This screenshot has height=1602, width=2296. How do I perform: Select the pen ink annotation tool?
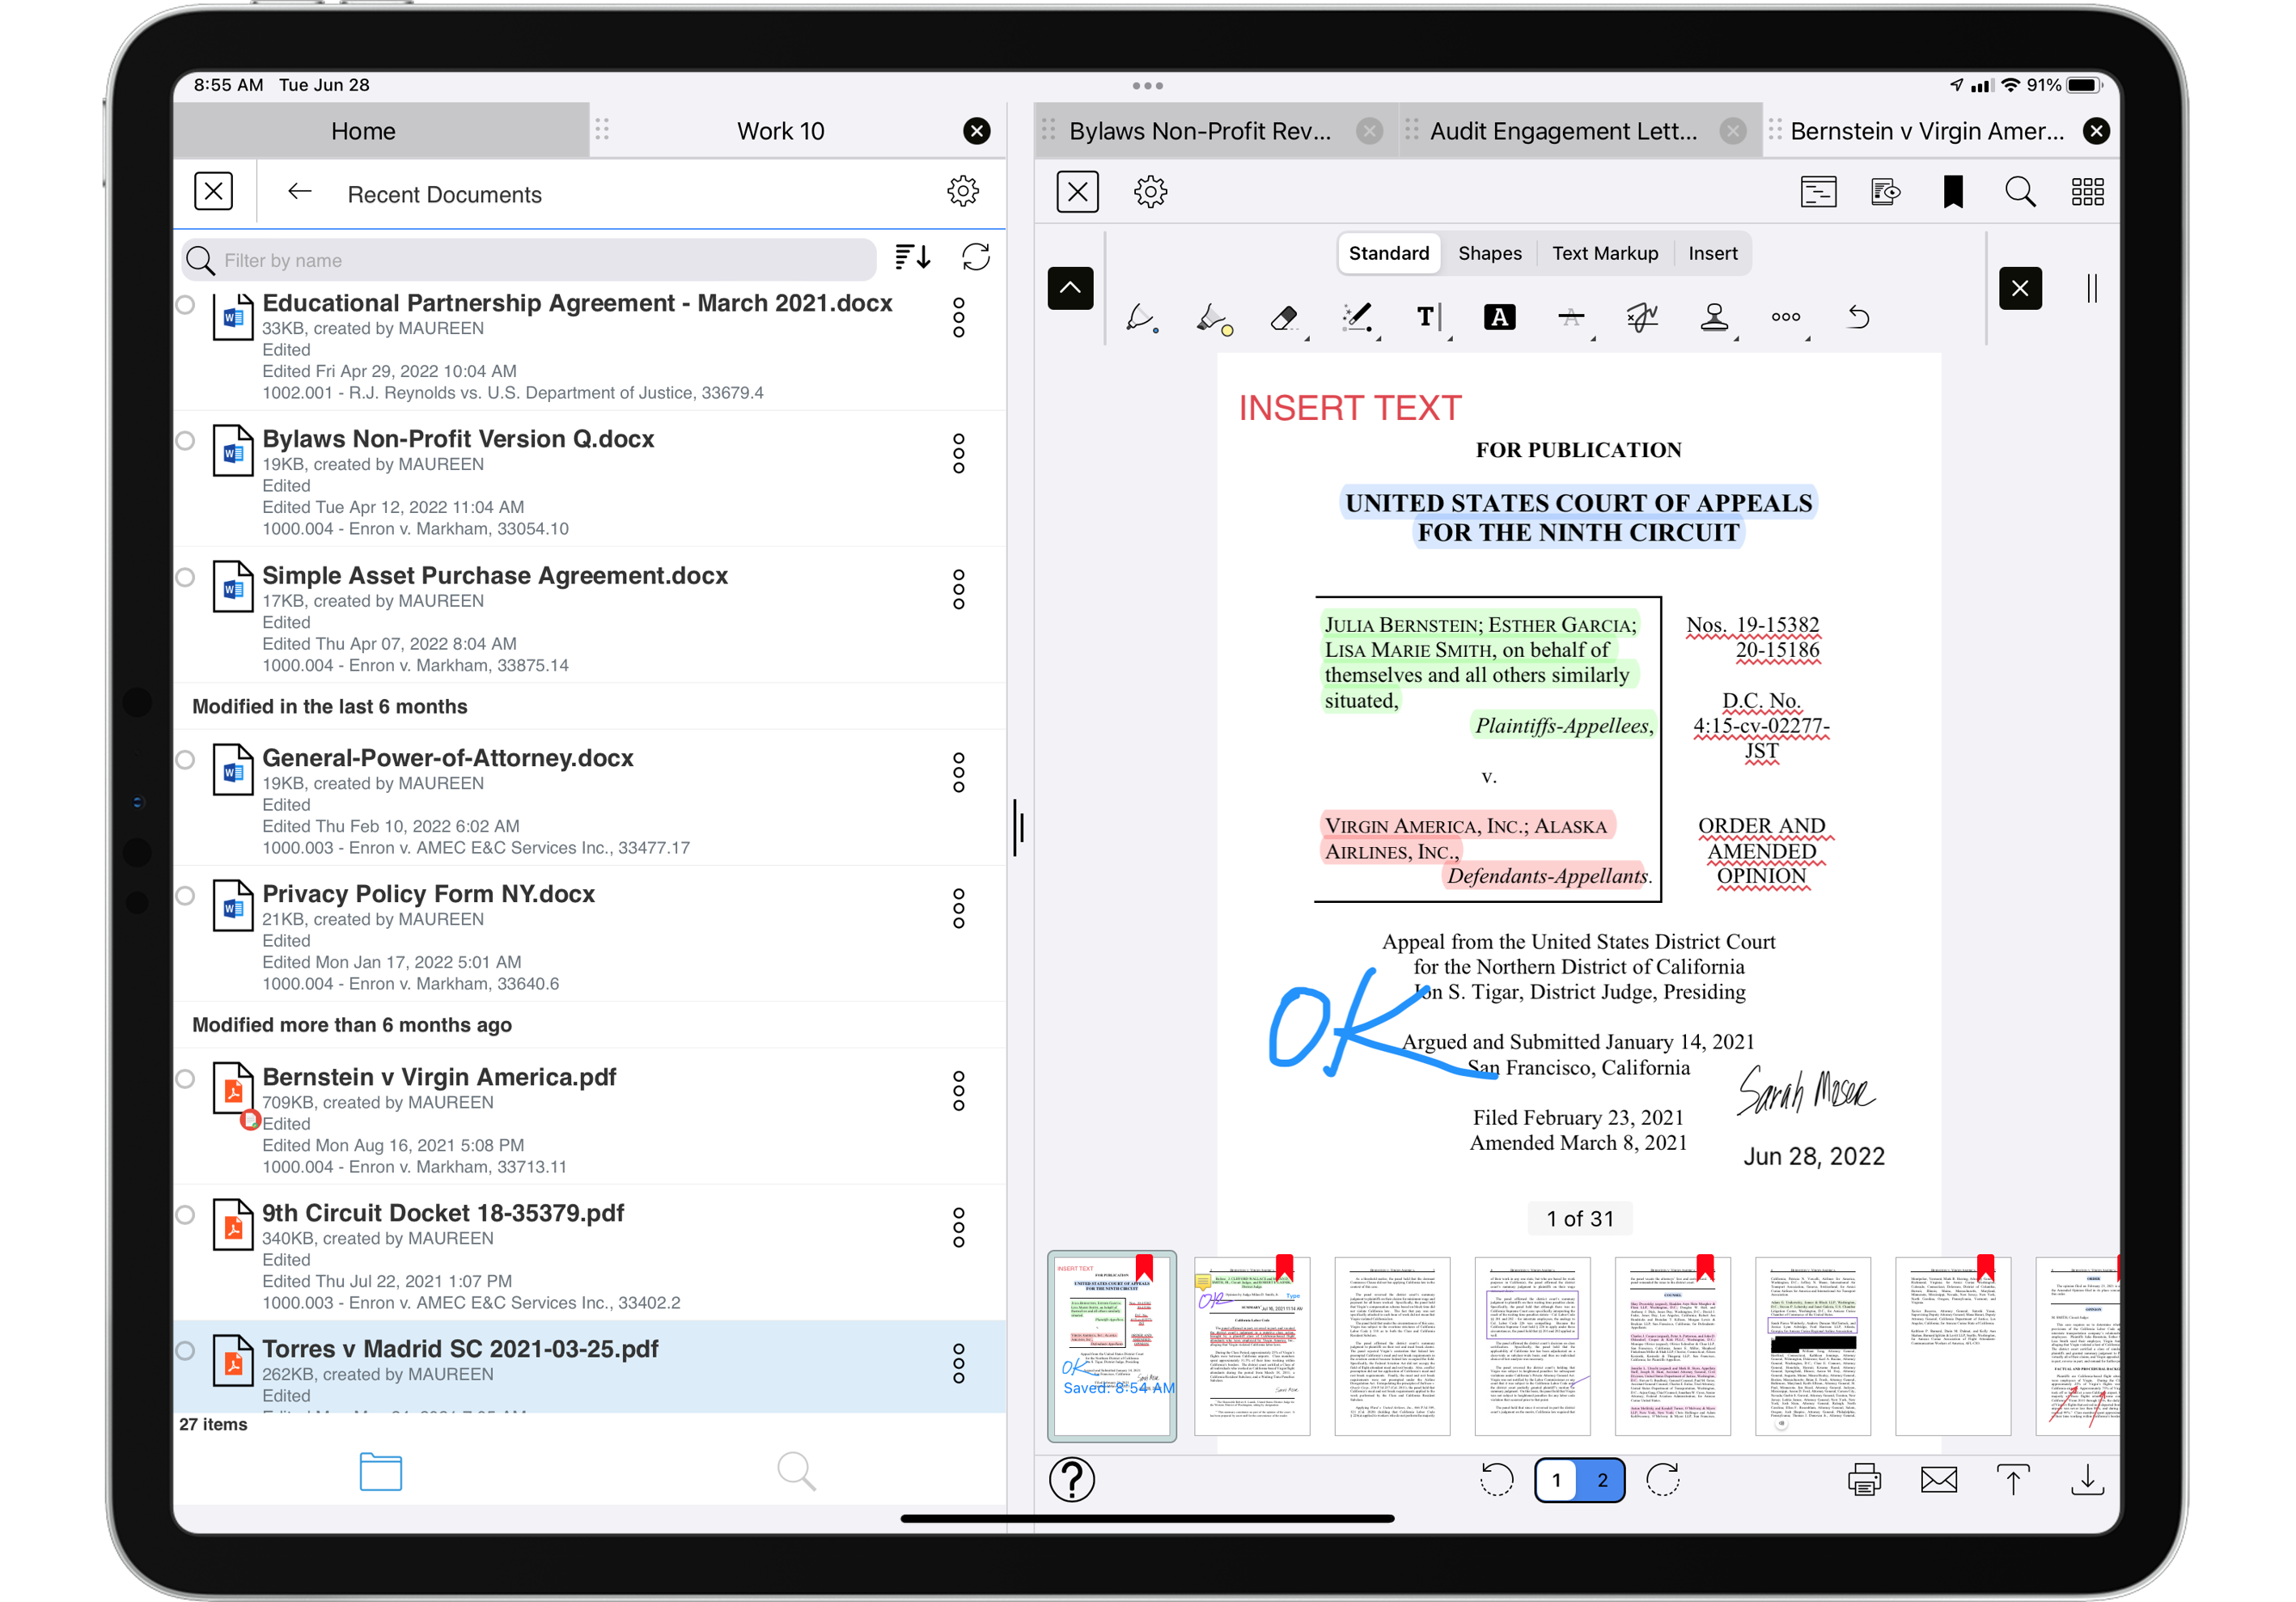[x=1141, y=318]
